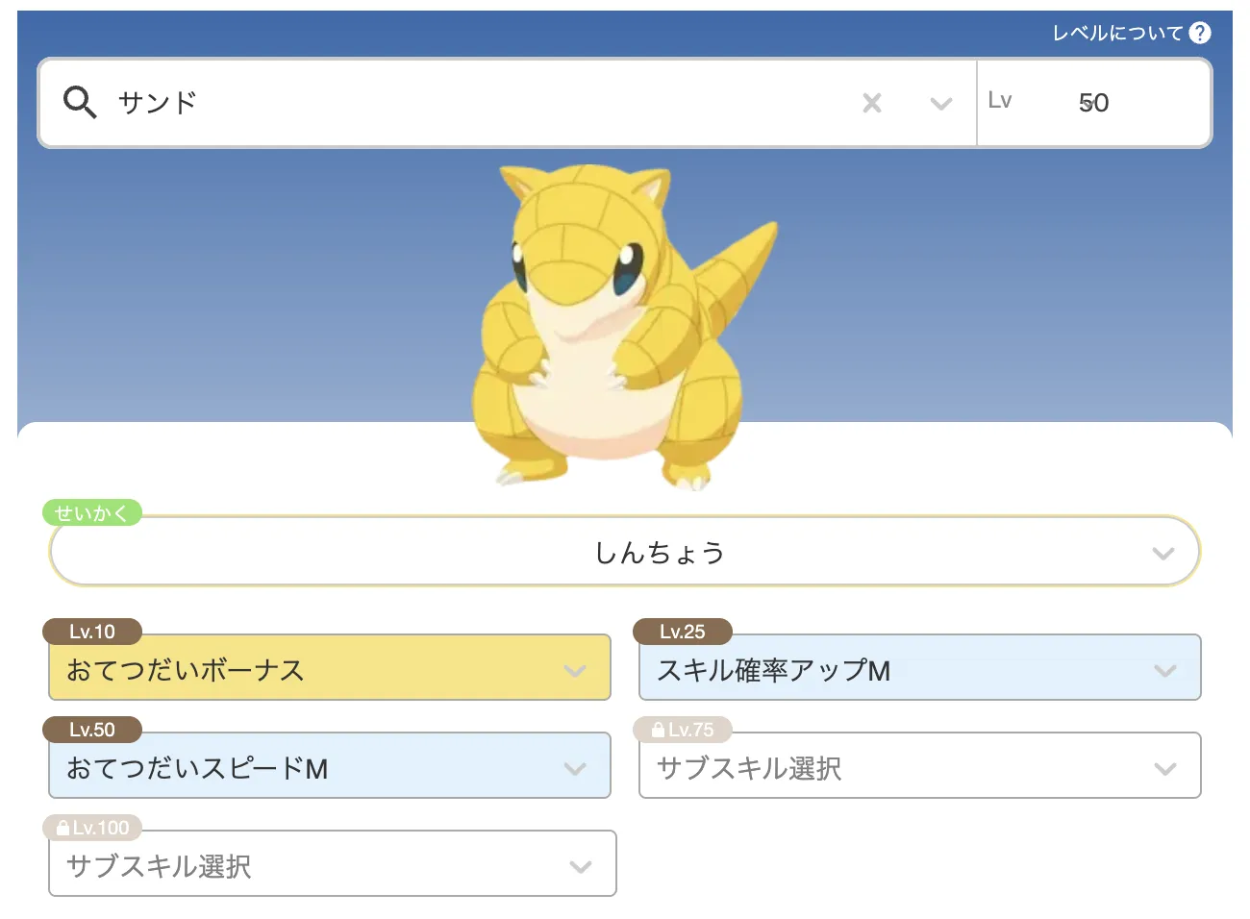
Task: Click the lock icon on Lv.75 badge
Action: pos(658,730)
